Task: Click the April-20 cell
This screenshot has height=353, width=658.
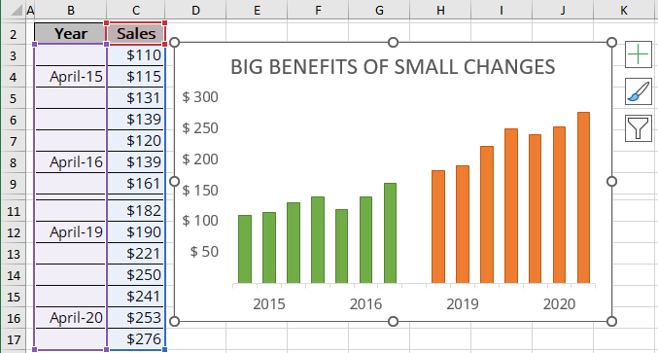Action: pyautogui.click(x=71, y=318)
